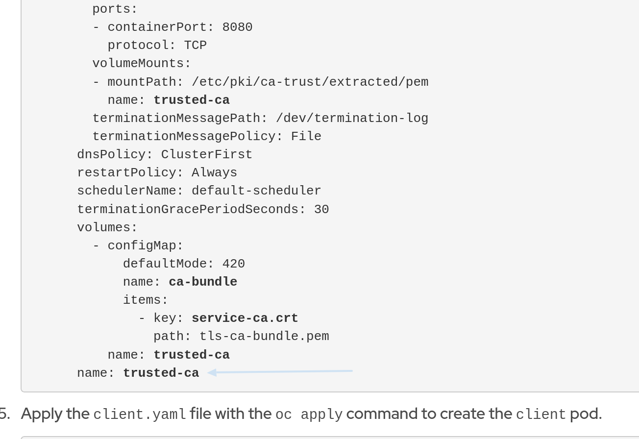Click the oc apply command text
The width and height of the screenshot is (639, 439).
(309, 415)
